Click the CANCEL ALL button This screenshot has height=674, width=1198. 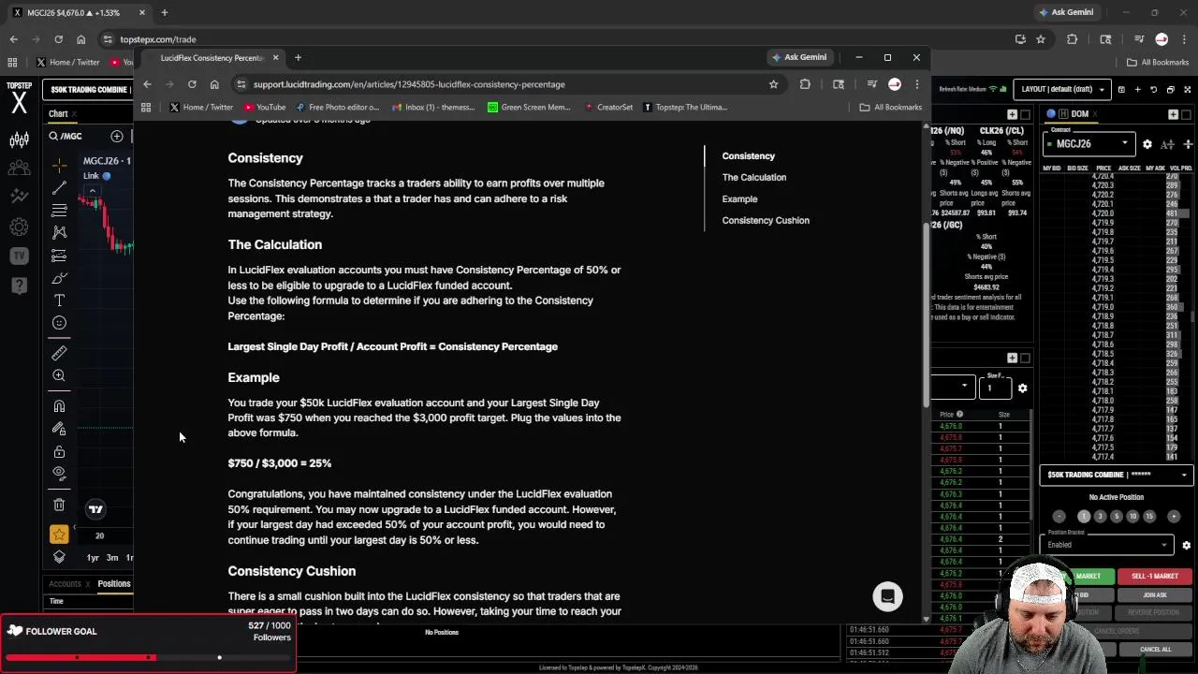pyautogui.click(x=1155, y=650)
